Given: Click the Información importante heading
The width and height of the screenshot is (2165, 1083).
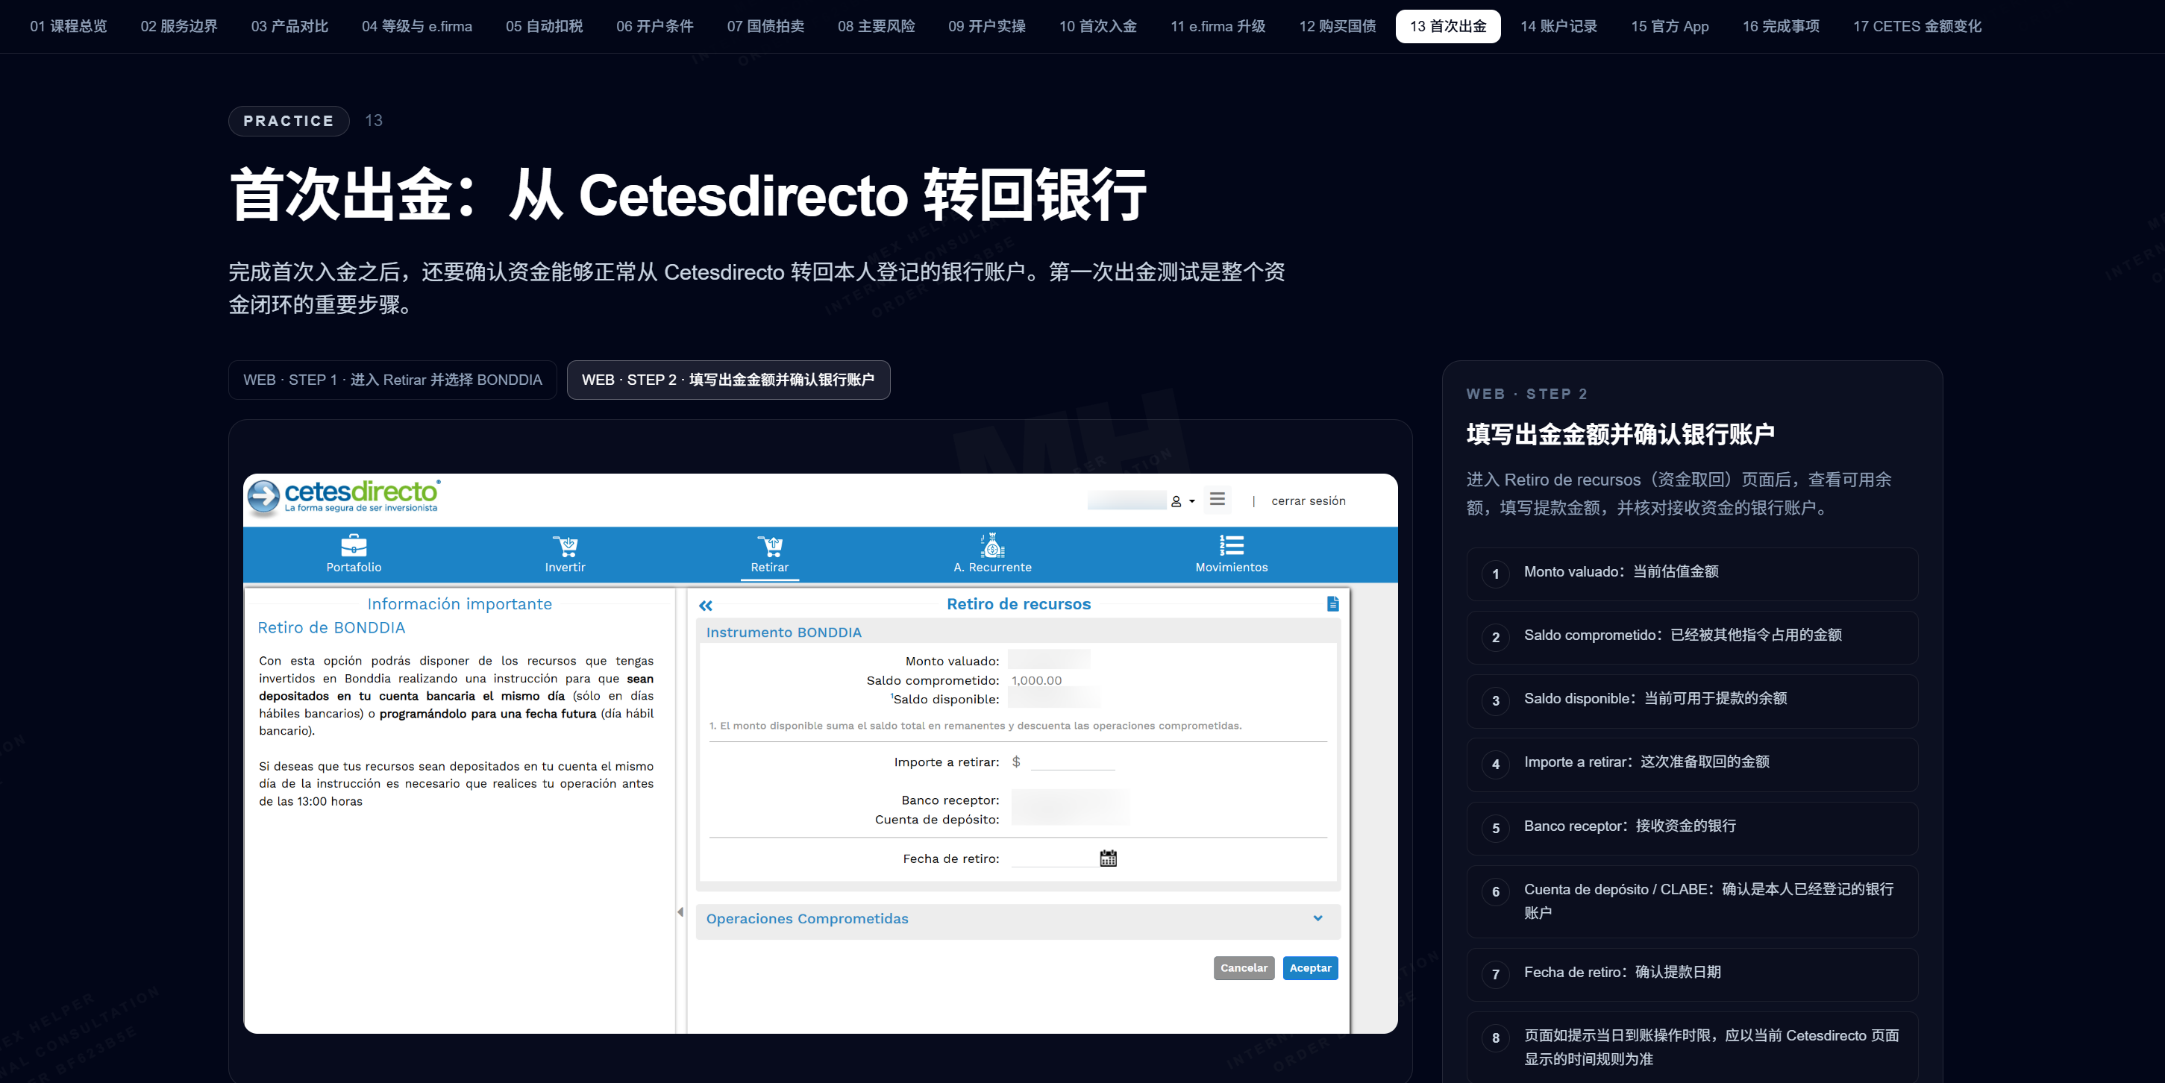Looking at the screenshot, I should point(460,604).
